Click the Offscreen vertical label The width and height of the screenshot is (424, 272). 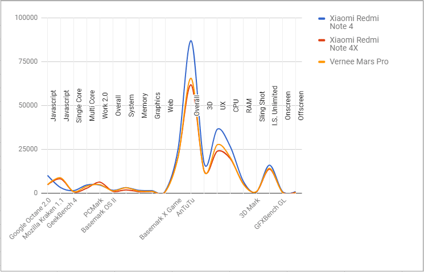[301, 105]
